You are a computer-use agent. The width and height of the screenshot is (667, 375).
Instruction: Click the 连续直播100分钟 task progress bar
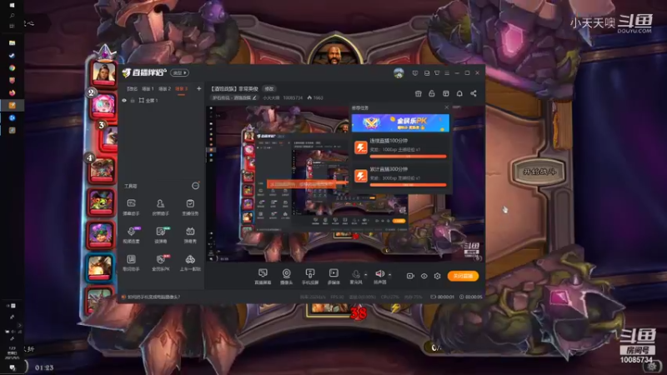pos(408,157)
